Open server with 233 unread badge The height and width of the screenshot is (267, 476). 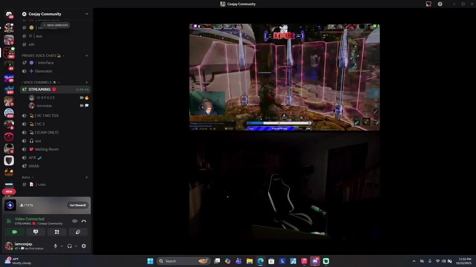coord(9,112)
